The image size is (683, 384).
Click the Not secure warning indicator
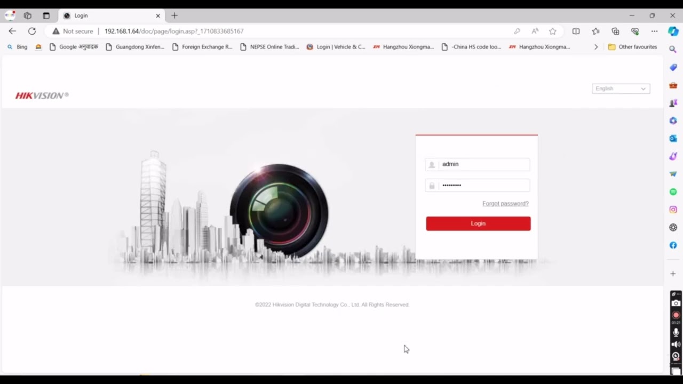point(73,31)
